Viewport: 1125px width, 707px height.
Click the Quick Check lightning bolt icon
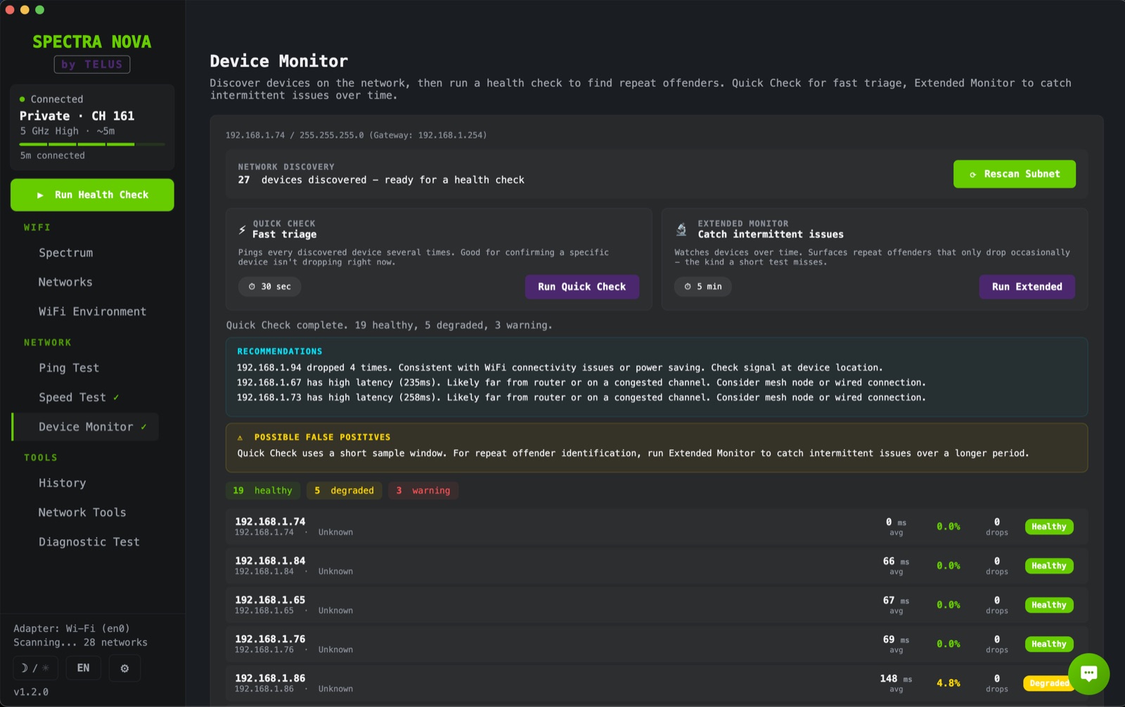tap(243, 229)
